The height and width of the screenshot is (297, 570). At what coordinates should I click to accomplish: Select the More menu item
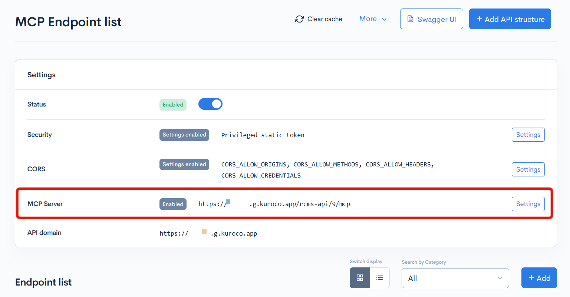(x=368, y=19)
